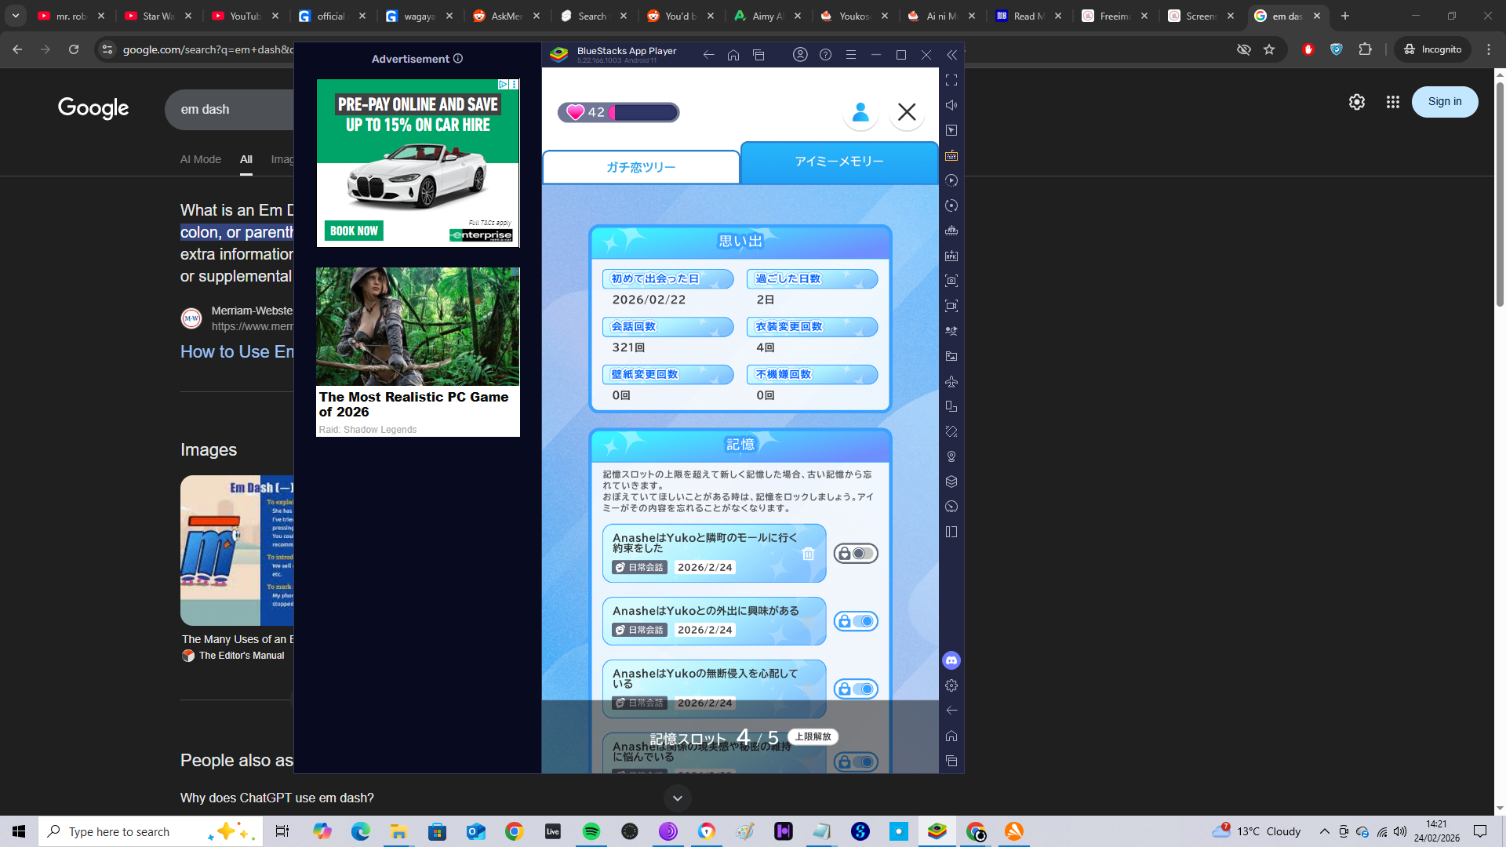1506x847 pixels.
Task: Collapse BlueStacks sidebar with double chevron
Action: (951, 55)
